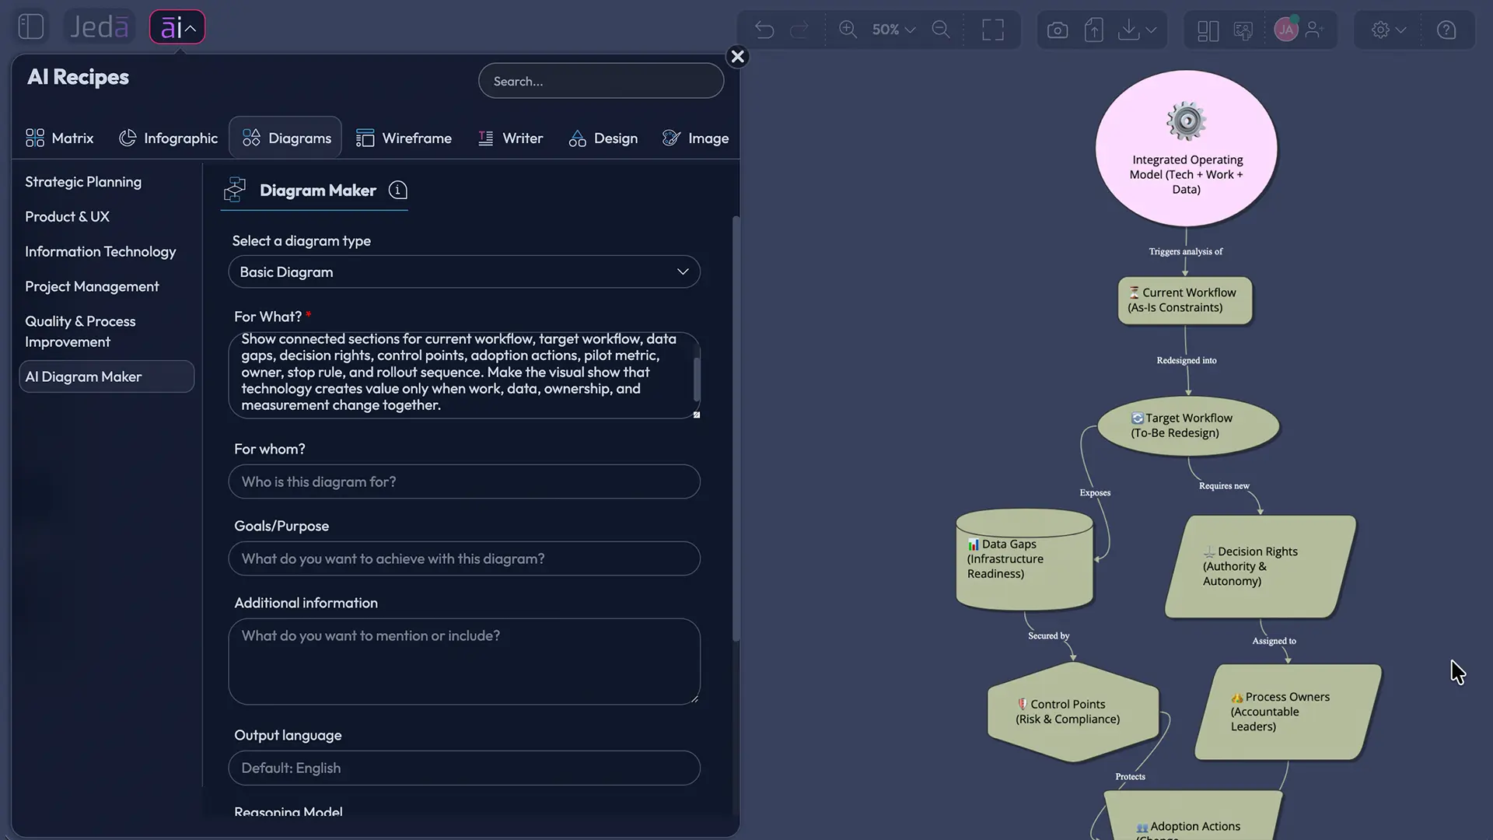Image resolution: width=1493 pixels, height=840 pixels.
Task: Zoom out of the canvas
Action: coord(941,30)
